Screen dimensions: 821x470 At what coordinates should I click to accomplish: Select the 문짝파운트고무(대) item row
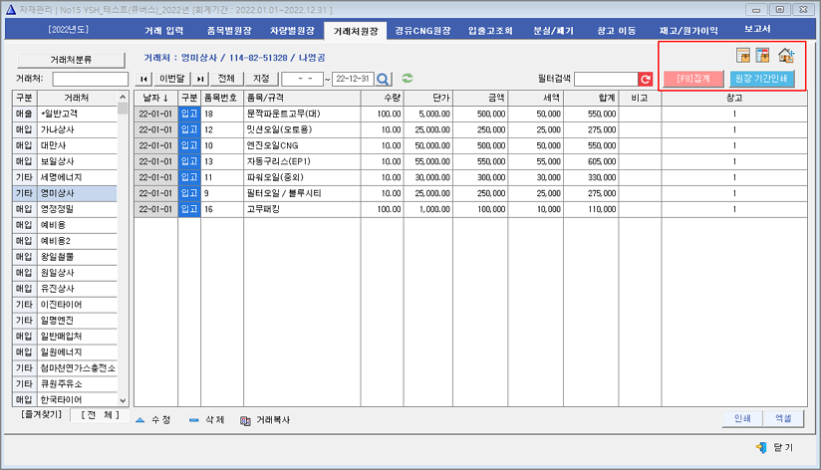click(470, 114)
